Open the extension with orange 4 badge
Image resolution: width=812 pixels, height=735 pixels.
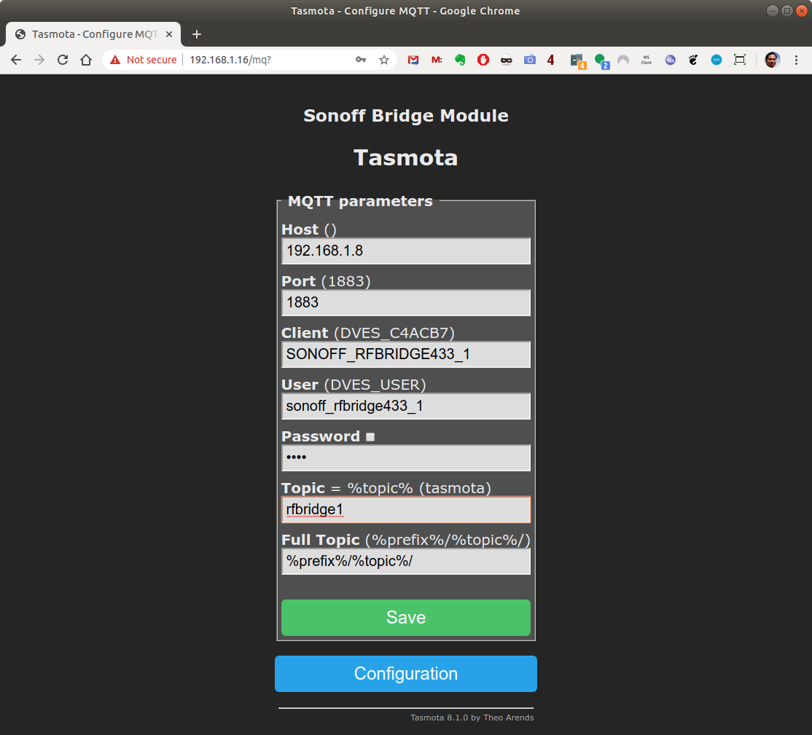[578, 61]
